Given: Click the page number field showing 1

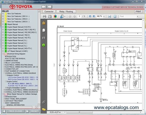Looking at the screenshot, I should [79, 16].
